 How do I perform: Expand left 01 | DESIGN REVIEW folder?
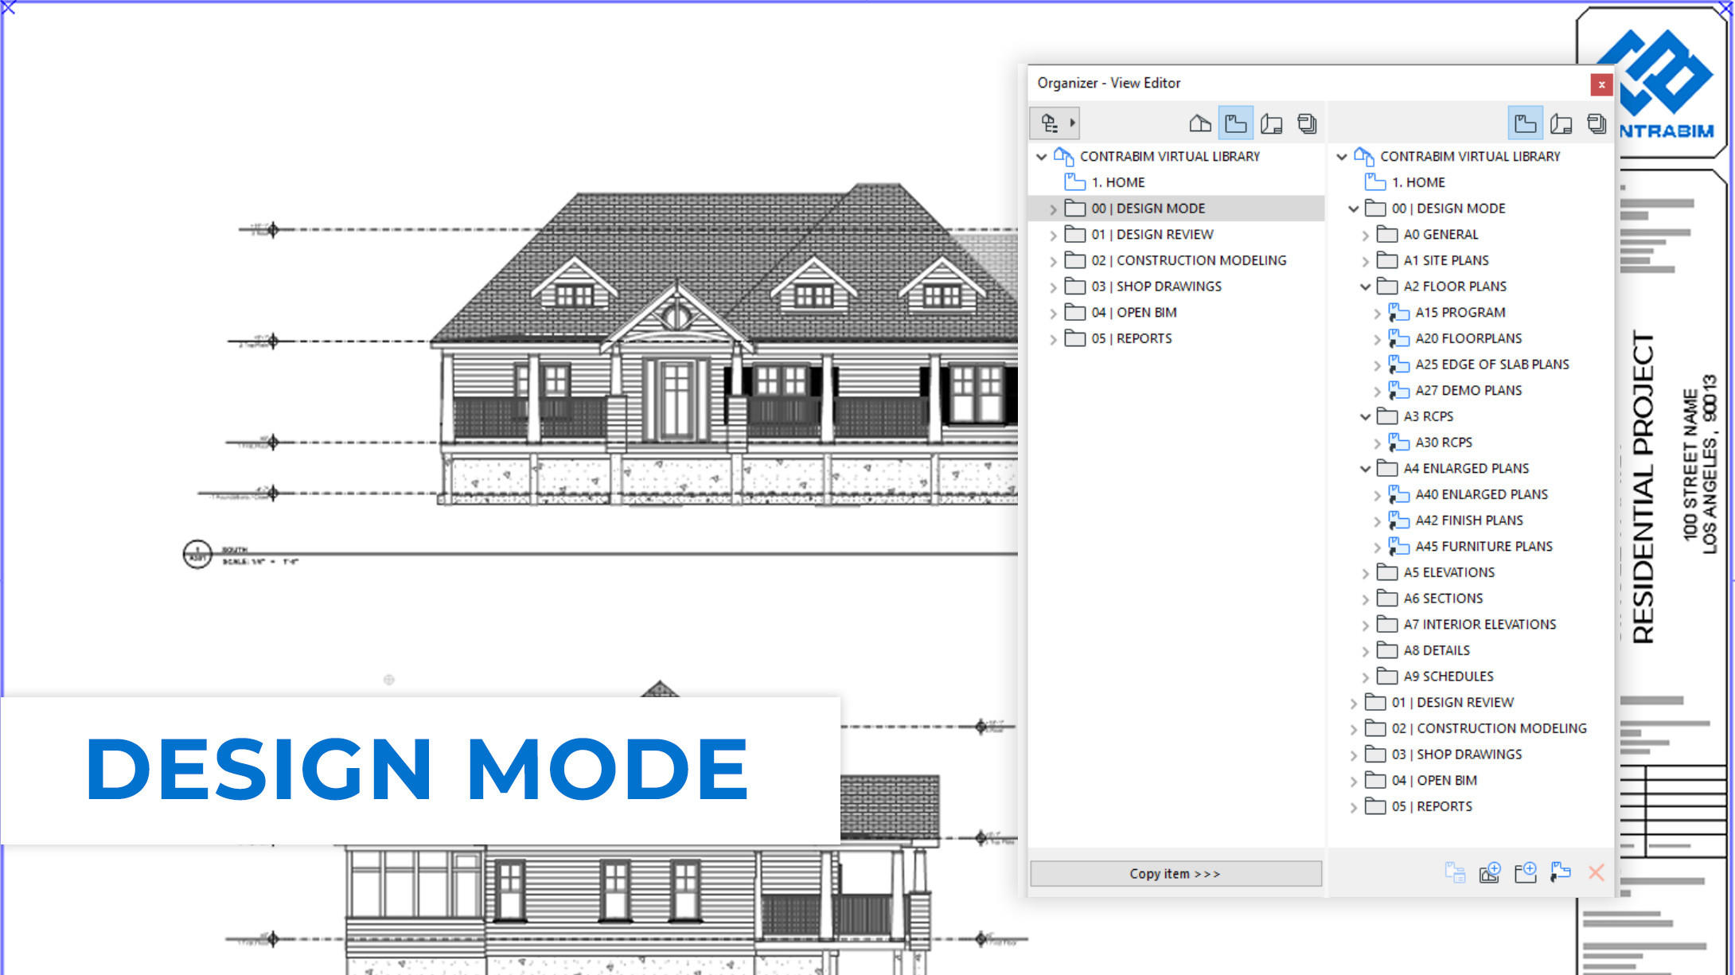tap(1053, 236)
